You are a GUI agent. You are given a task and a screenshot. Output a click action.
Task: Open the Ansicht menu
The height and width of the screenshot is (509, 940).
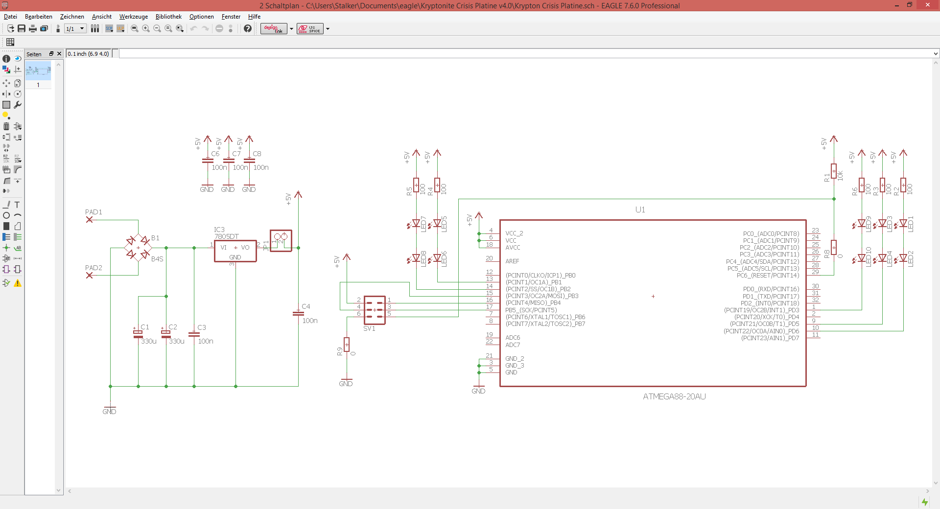pos(102,17)
